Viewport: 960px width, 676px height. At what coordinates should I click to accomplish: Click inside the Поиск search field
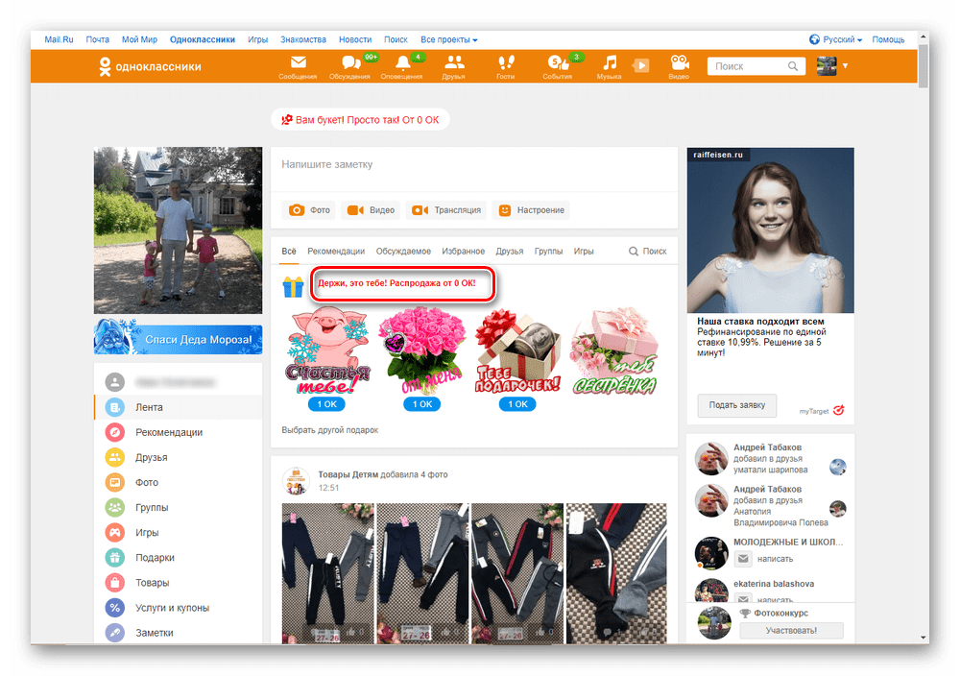click(749, 65)
